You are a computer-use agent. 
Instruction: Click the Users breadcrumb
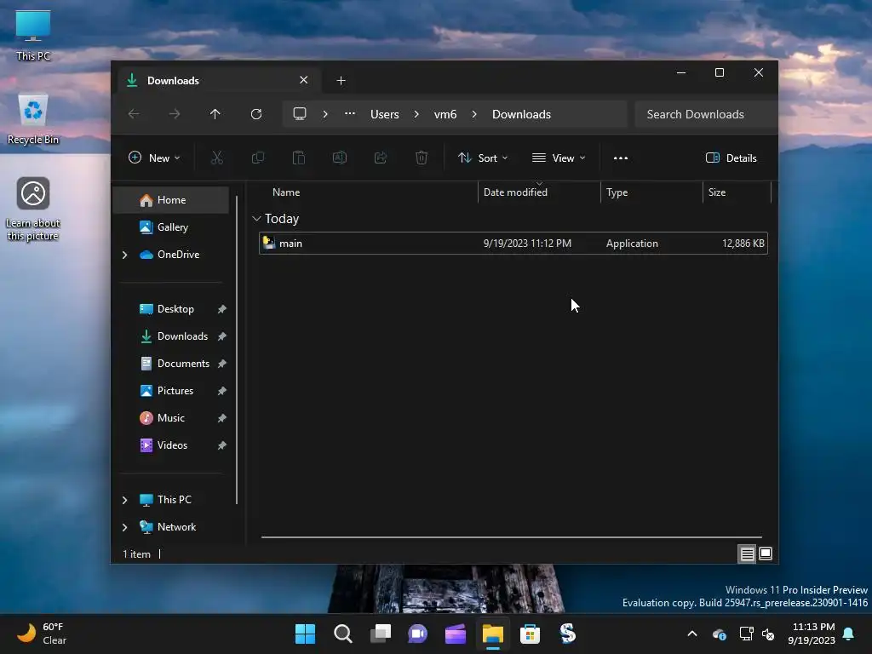click(x=385, y=114)
